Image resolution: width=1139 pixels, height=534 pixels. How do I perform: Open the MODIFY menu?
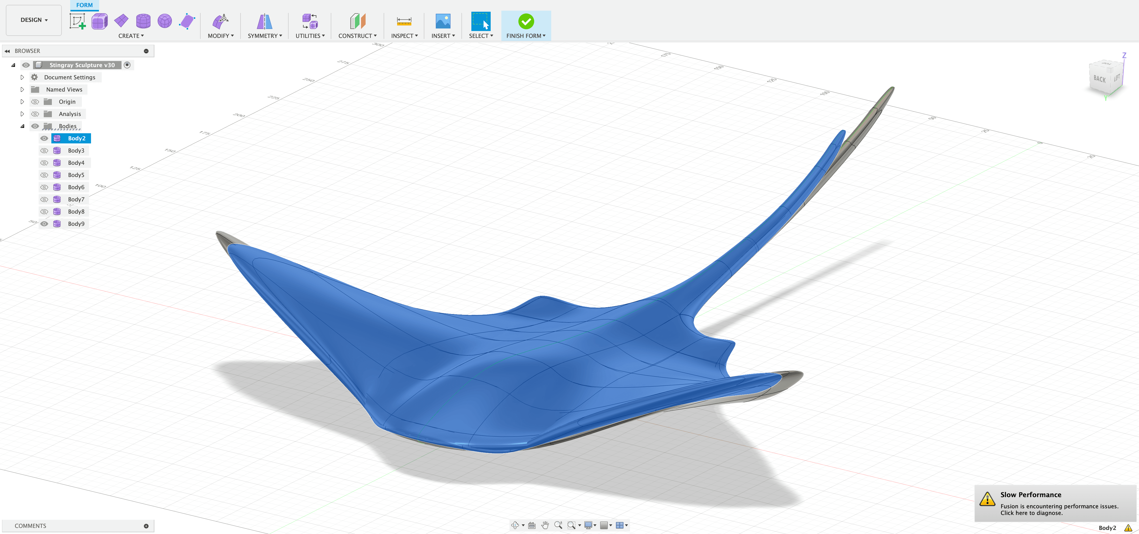pos(221,36)
